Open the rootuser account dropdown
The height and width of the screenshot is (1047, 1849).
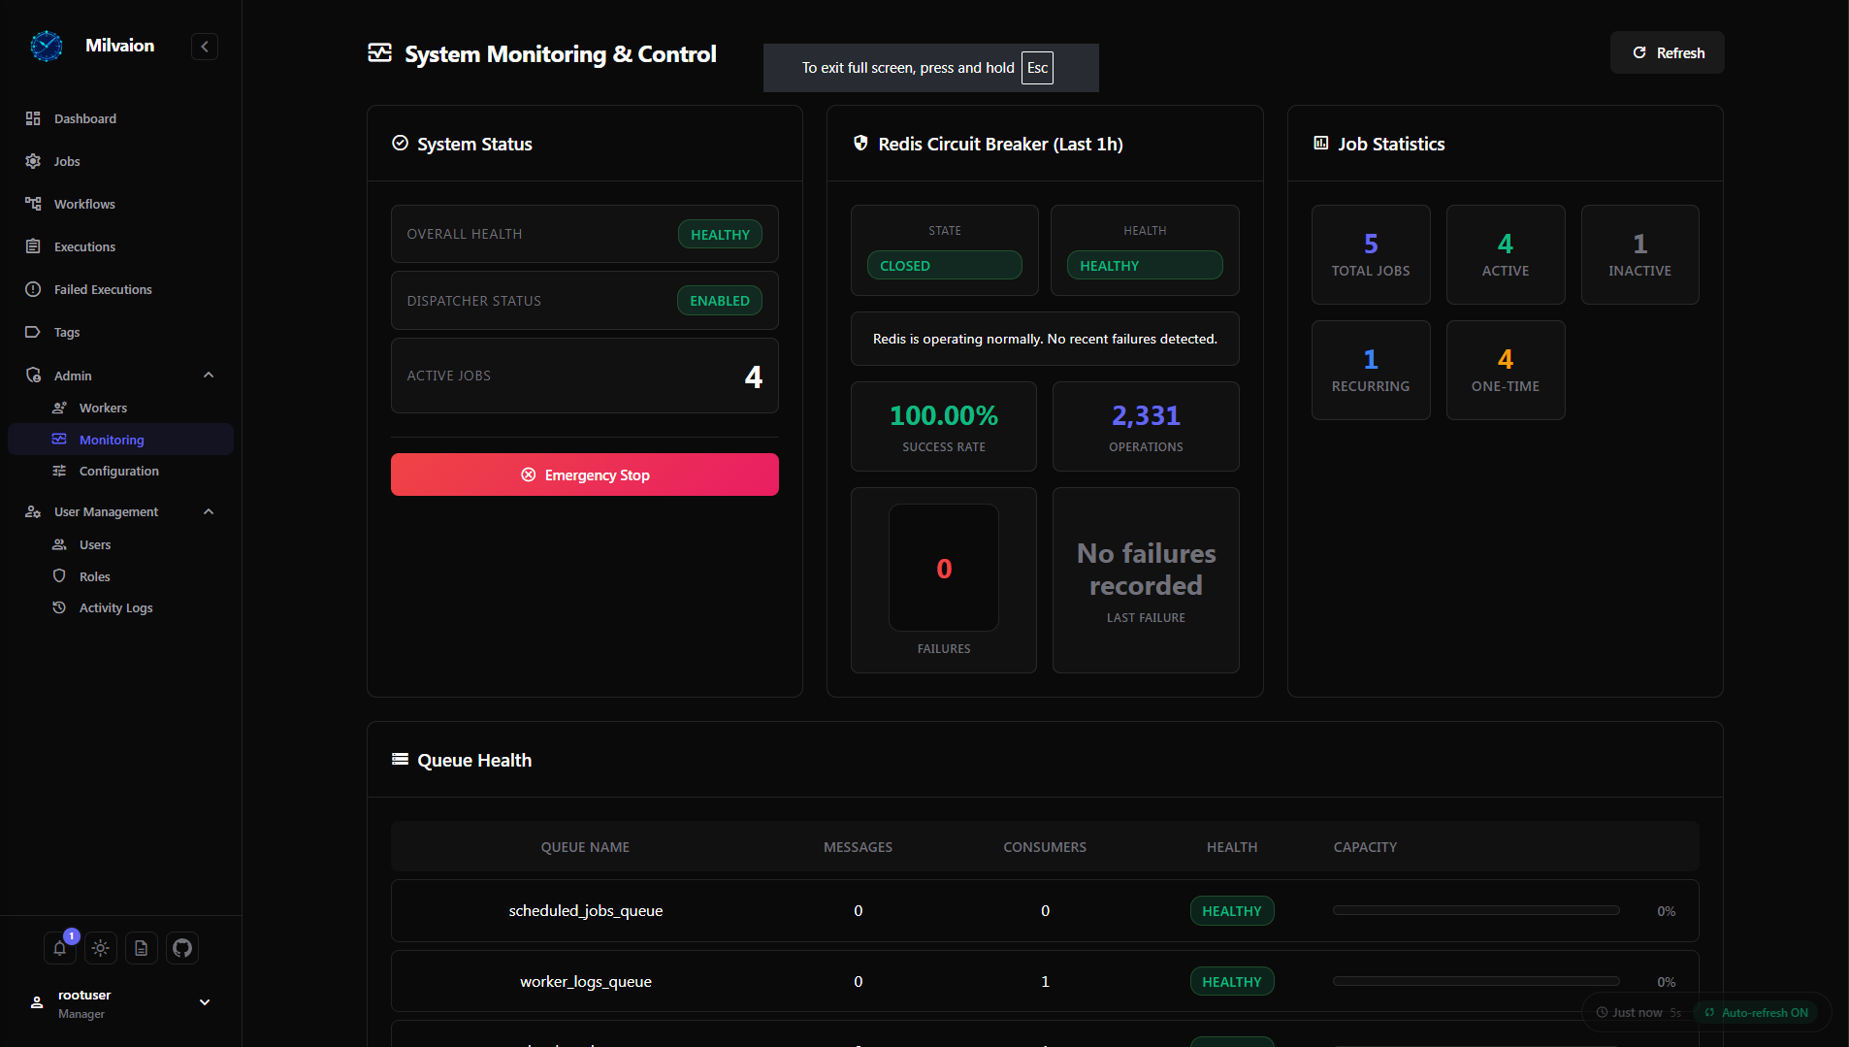click(x=205, y=1002)
